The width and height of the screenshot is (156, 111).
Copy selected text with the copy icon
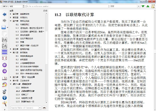click(4, 34)
